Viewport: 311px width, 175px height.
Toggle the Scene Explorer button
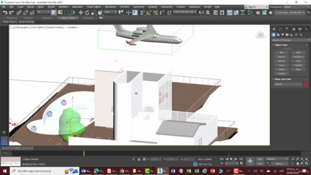point(215,13)
